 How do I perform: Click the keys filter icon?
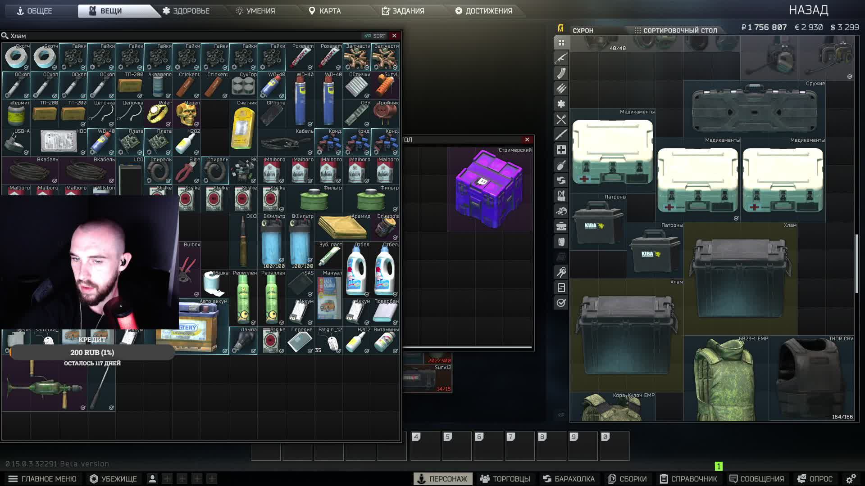click(x=561, y=272)
